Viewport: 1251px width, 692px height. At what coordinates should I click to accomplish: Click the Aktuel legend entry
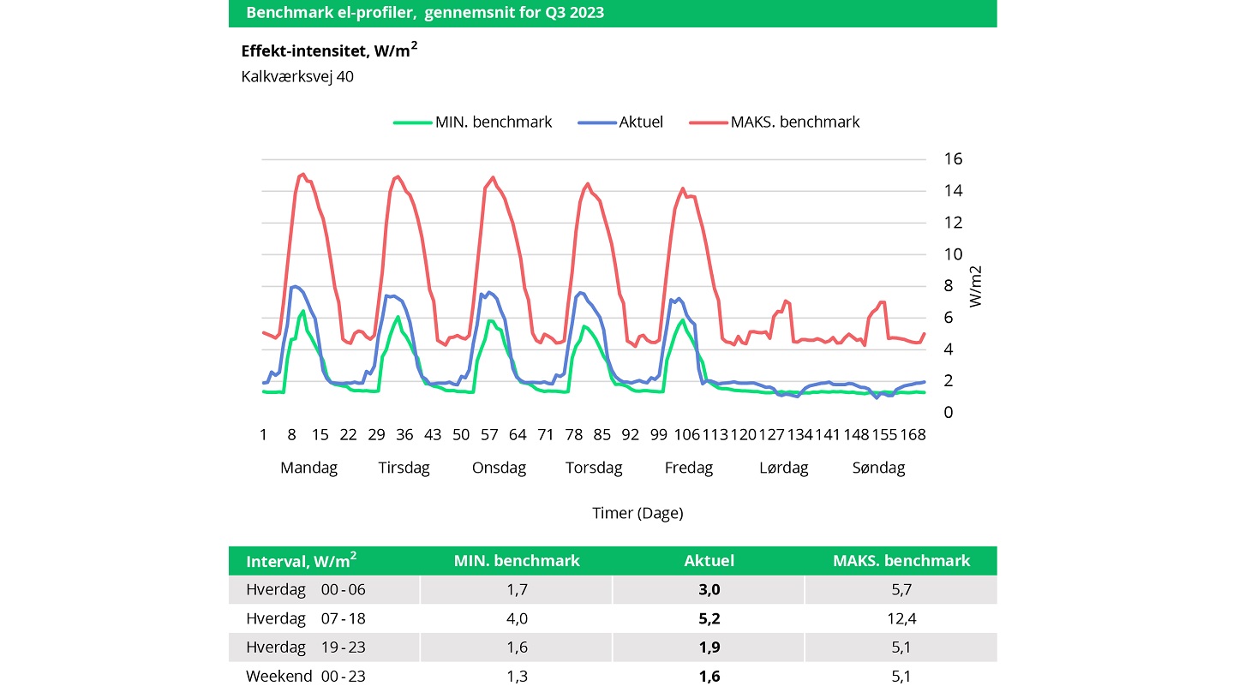(621, 122)
